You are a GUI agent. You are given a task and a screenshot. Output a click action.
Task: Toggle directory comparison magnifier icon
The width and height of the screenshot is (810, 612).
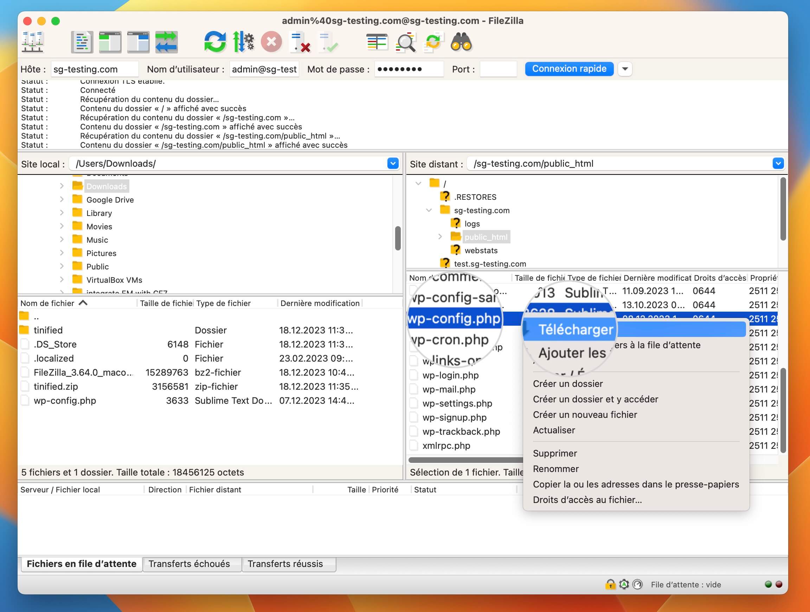point(405,42)
